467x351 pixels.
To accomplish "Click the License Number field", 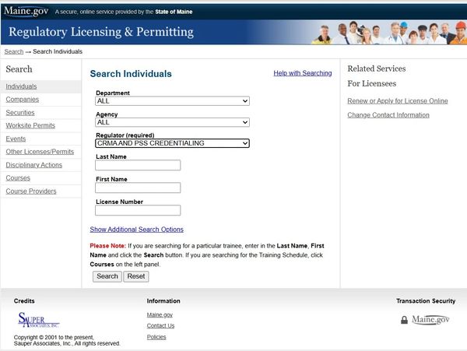I will 138,210.
